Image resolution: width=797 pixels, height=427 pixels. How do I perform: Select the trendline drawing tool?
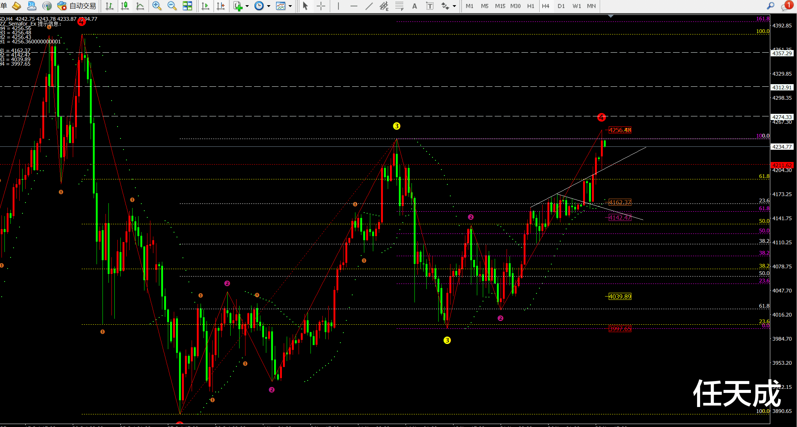[369, 6]
